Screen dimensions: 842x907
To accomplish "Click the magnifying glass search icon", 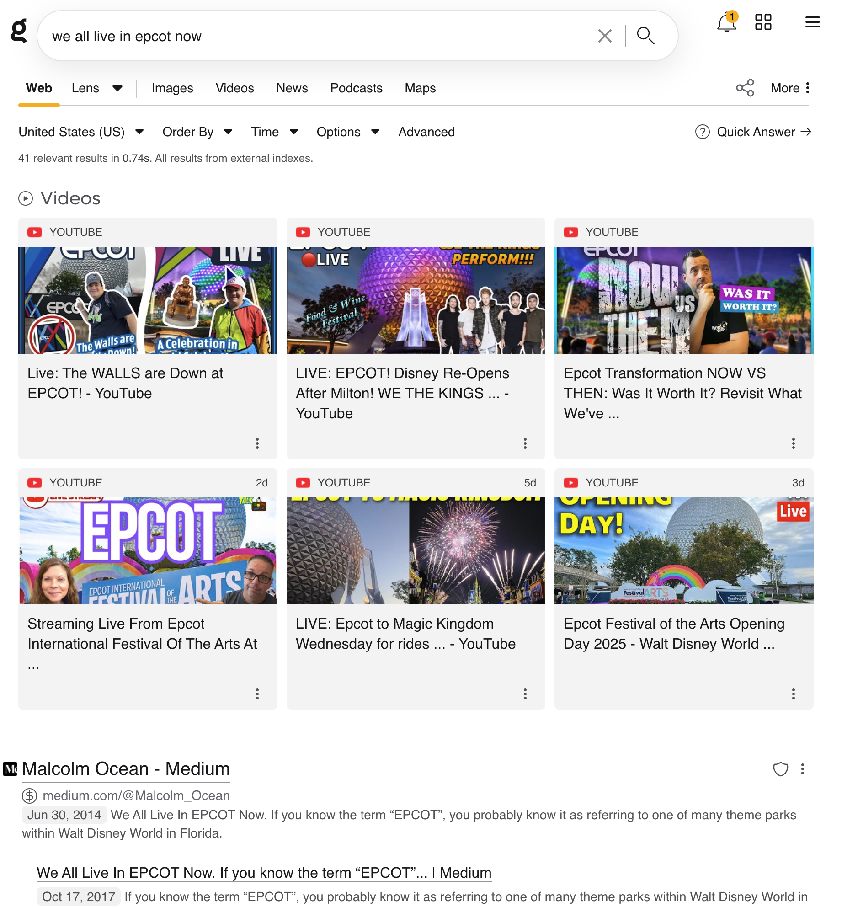I will pos(645,36).
